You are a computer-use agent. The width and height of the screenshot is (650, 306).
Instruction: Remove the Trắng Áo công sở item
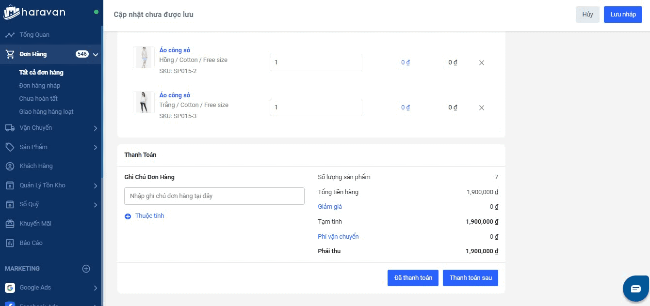click(482, 107)
